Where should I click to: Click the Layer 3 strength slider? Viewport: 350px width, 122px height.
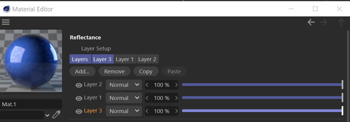click(x=262, y=111)
